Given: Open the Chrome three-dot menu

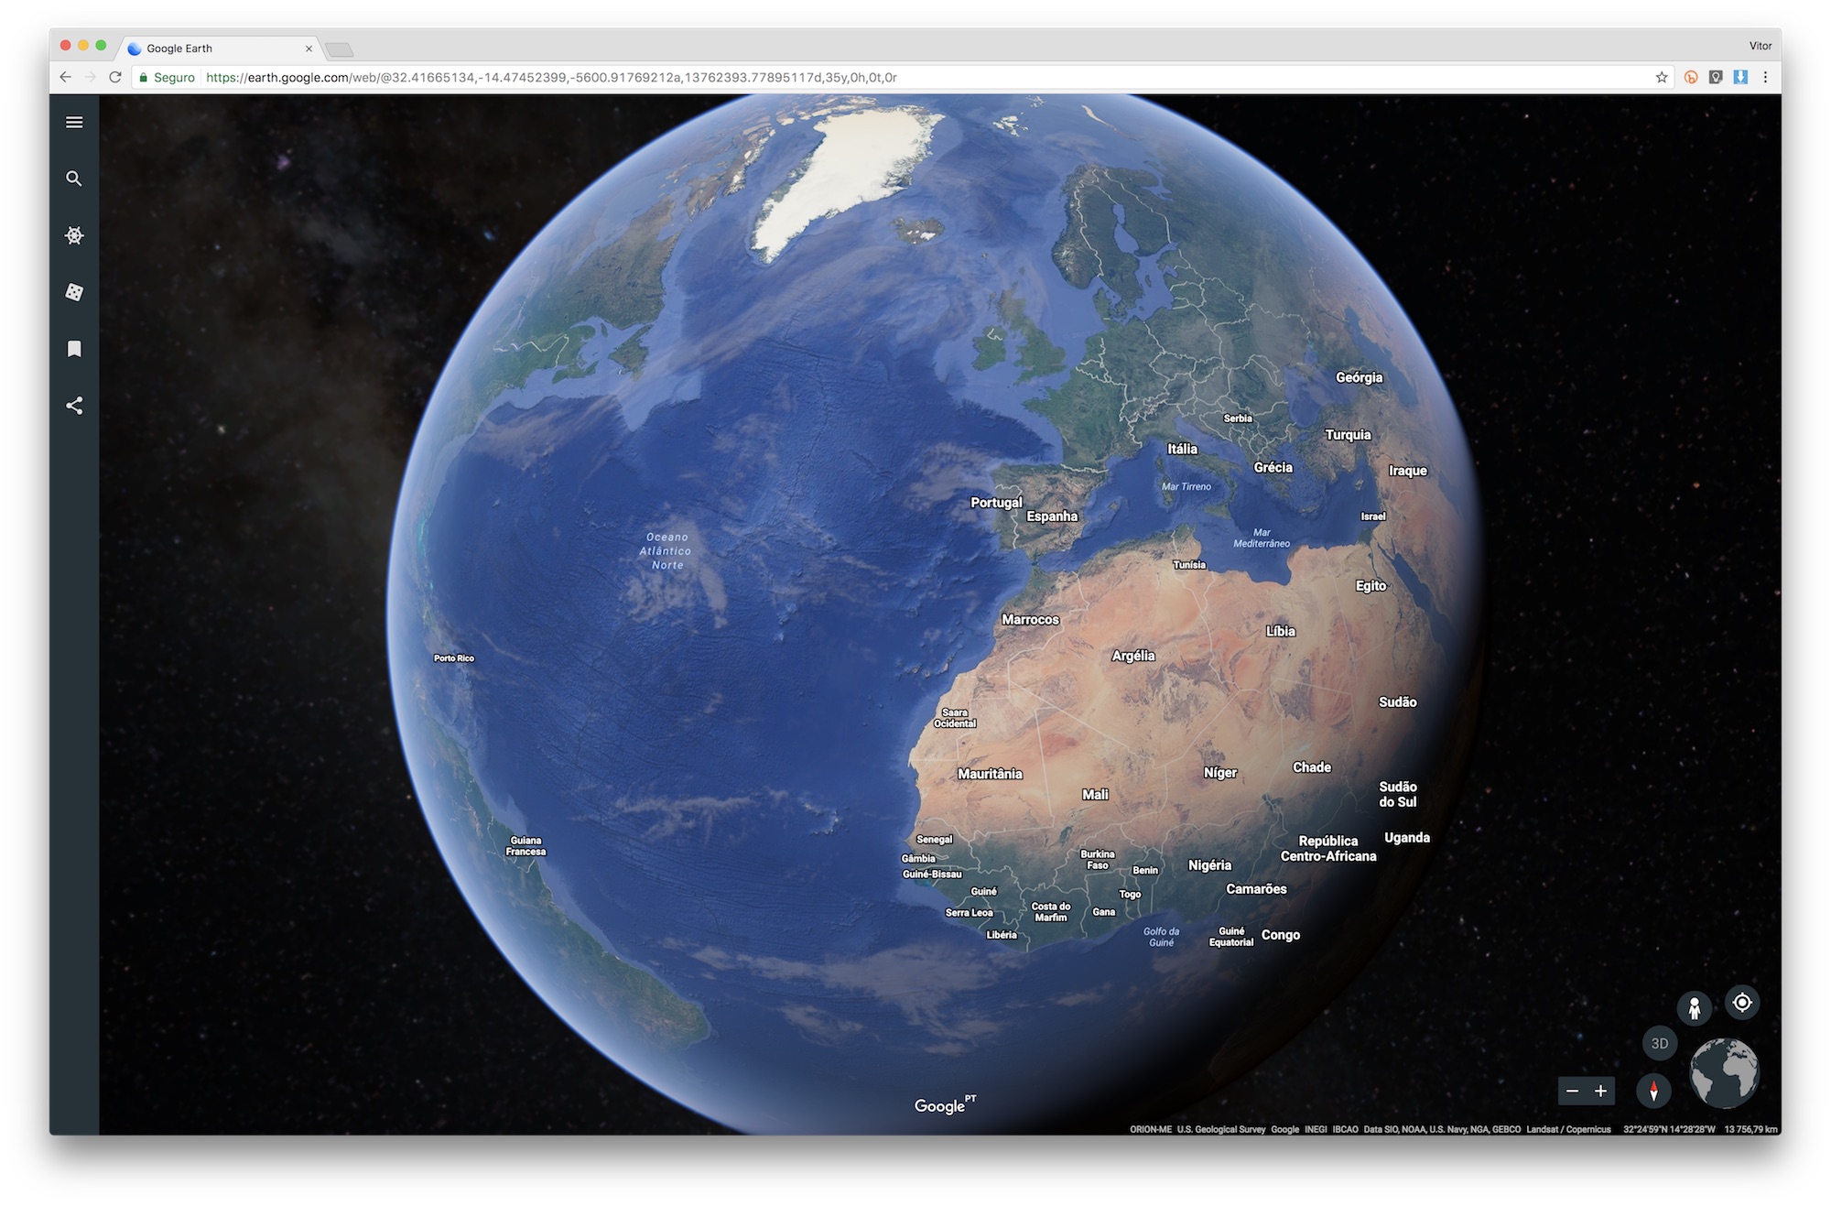Looking at the screenshot, I should pos(1766,77).
